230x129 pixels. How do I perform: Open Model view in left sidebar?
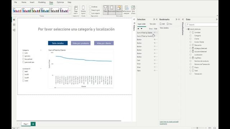coord(14,30)
